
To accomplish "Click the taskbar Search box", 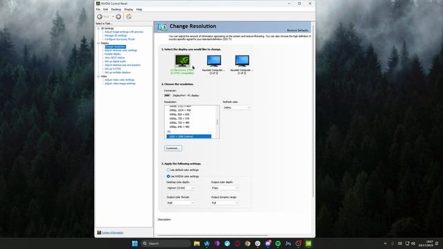I will (x=166, y=243).
